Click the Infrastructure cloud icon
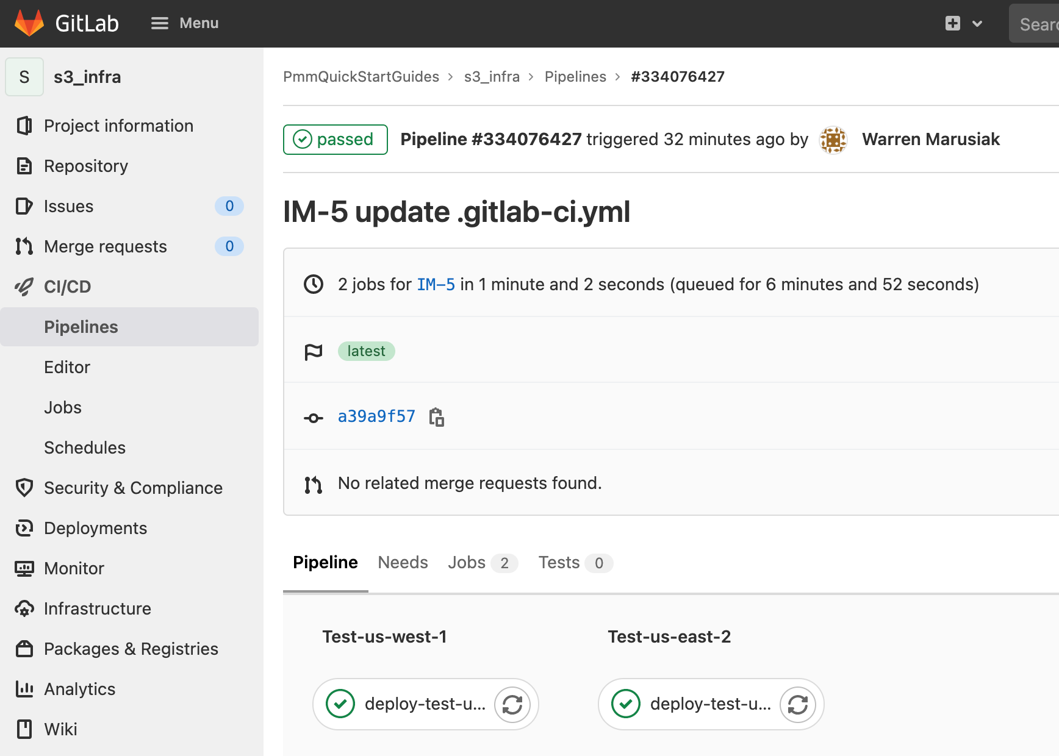The image size is (1059, 756). (23, 608)
